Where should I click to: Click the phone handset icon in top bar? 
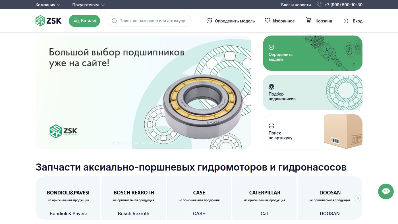[x=319, y=5]
